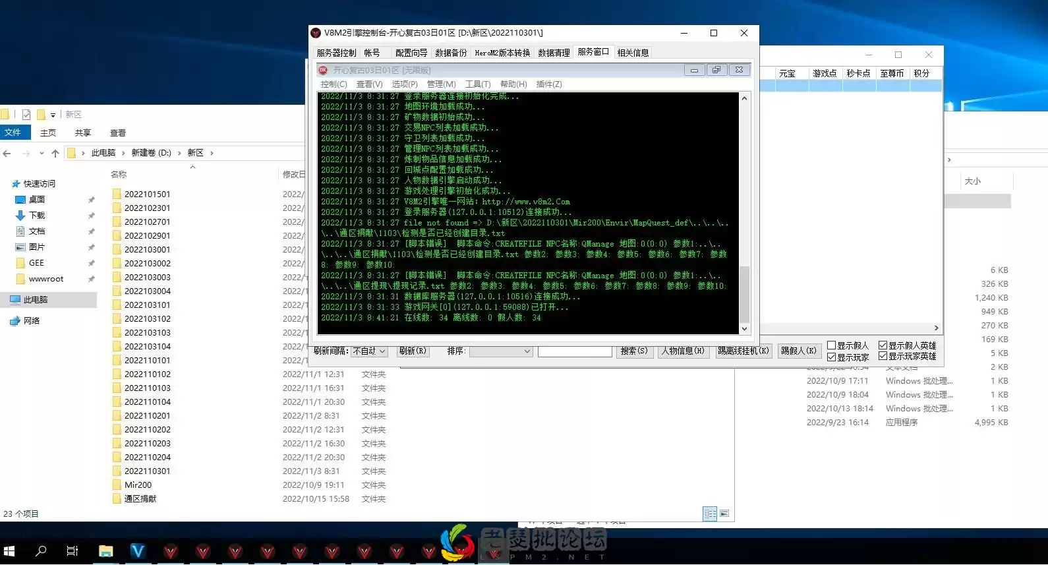Open the blue V app on taskbar
1048x565 pixels.
[138, 551]
